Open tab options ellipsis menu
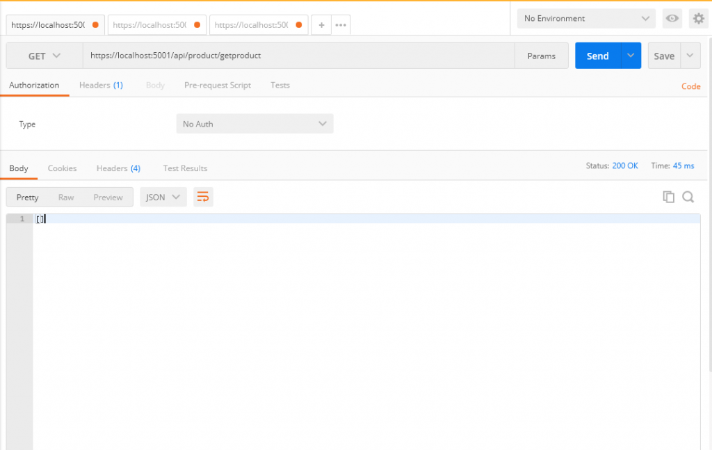This screenshot has height=450, width=712. click(341, 25)
